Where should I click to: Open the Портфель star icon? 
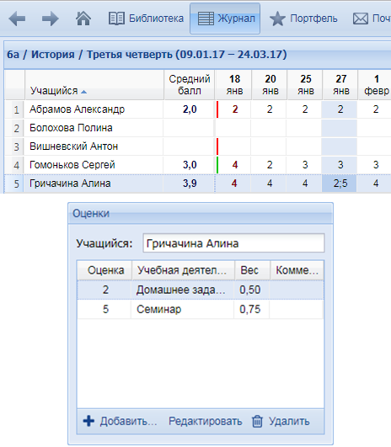coord(277,19)
